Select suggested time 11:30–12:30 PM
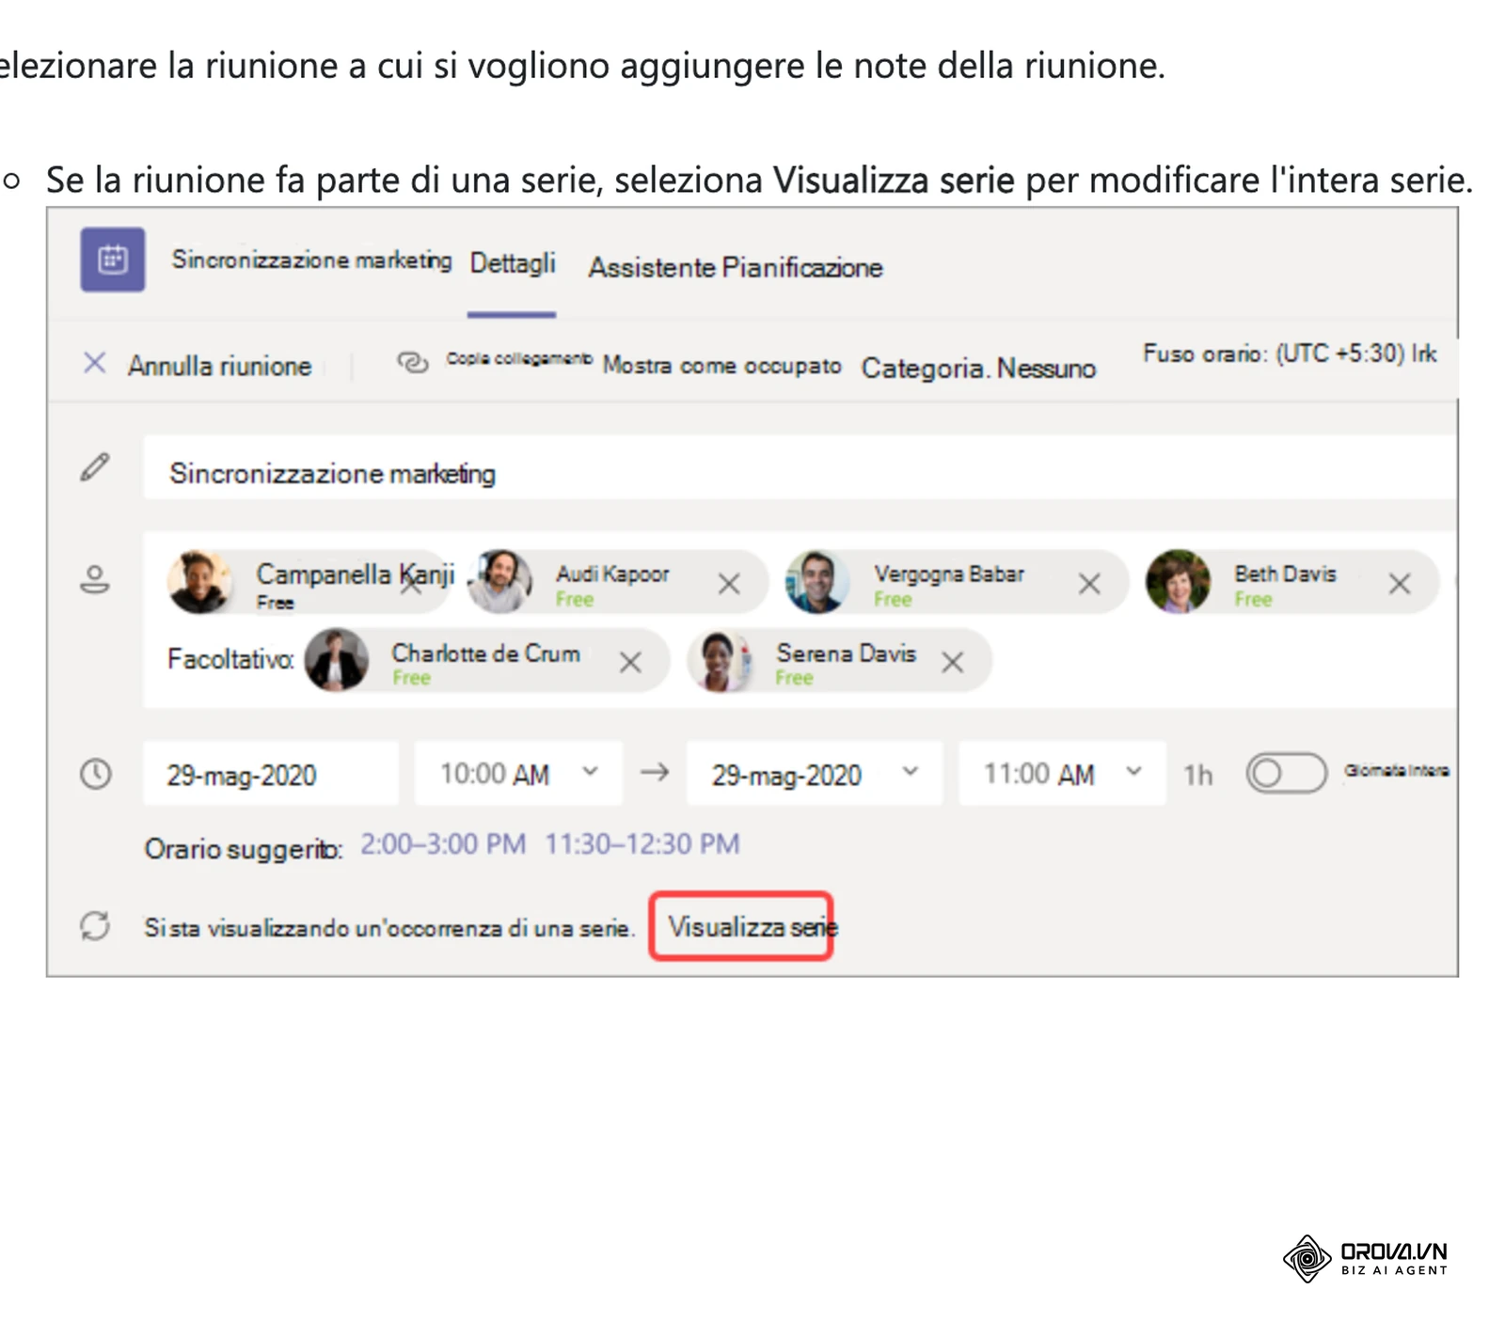The image size is (1505, 1321). [x=642, y=844]
